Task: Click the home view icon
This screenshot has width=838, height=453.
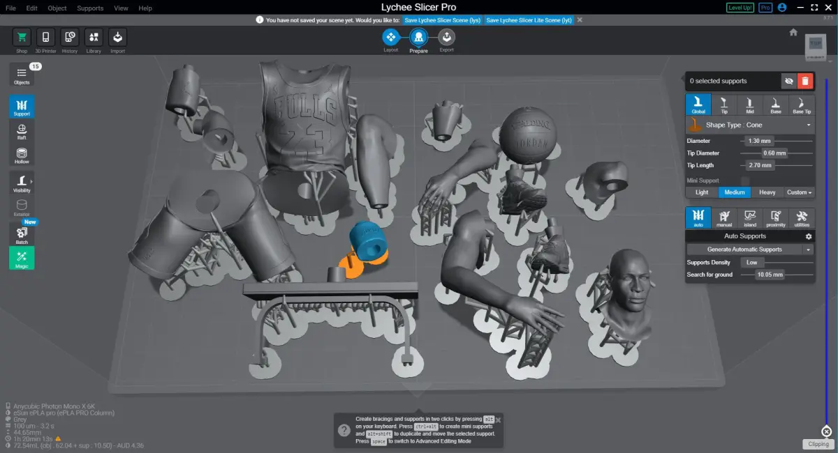Action: [x=793, y=32]
